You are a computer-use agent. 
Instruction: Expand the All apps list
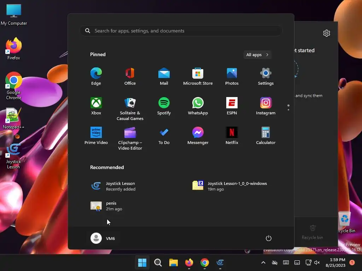point(257,55)
